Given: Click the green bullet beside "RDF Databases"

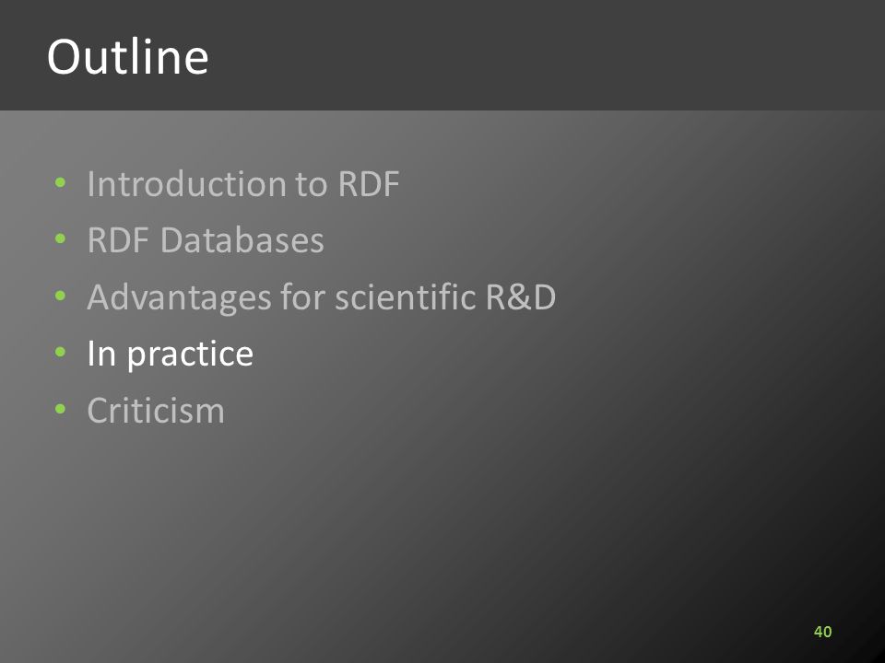Looking at the screenshot, I should click(61, 239).
